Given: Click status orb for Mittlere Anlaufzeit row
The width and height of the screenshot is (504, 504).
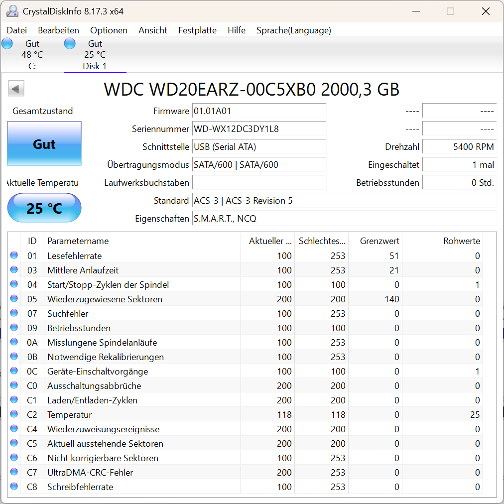Looking at the screenshot, I should tap(14, 269).
